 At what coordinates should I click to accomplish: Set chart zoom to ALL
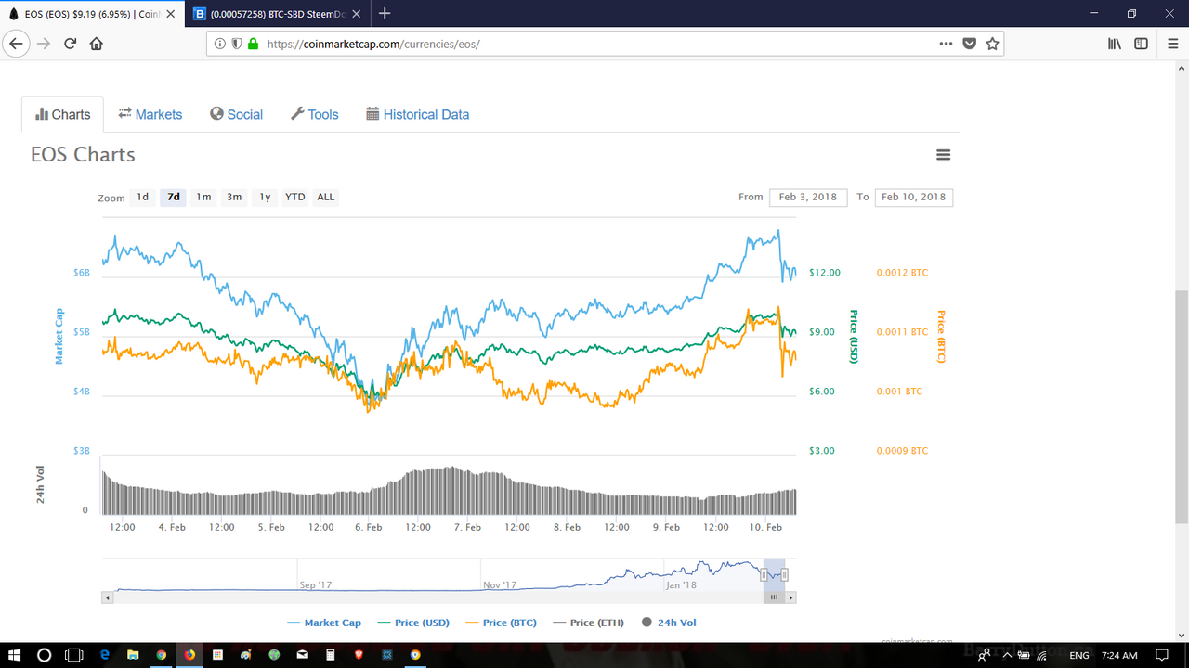coord(326,197)
